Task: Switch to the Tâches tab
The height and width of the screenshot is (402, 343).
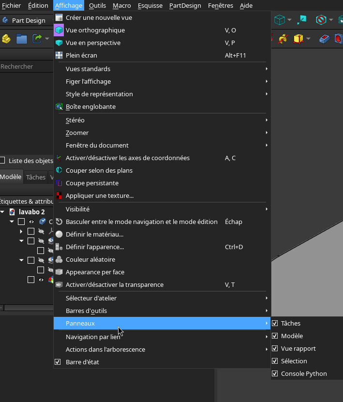Action: tap(36, 177)
